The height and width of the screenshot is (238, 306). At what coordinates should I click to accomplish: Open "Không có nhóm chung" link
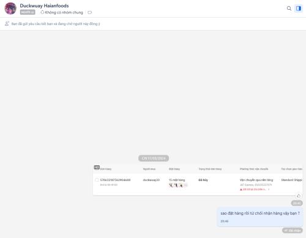tap(64, 12)
